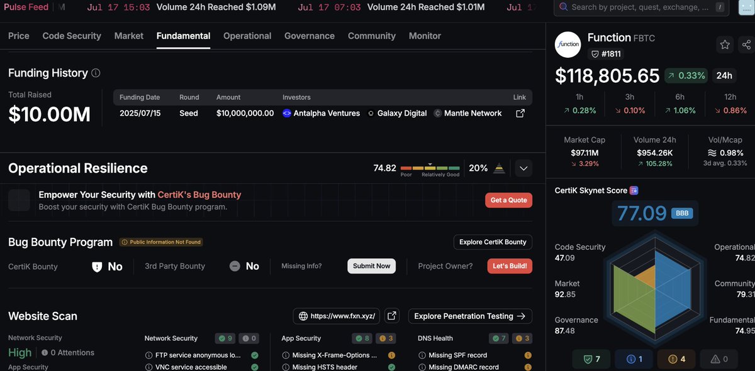Click the #1811 rank badge
This screenshot has height=371, width=755.
tap(607, 54)
